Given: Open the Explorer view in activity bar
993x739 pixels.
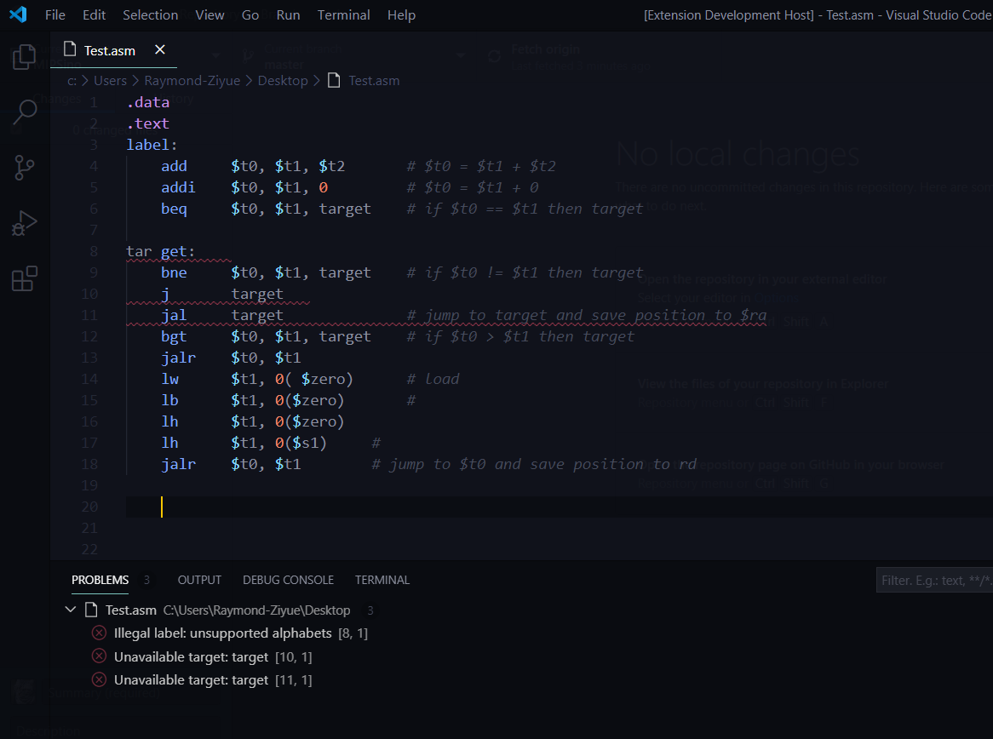Looking at the screenshot, I should 24,57.
